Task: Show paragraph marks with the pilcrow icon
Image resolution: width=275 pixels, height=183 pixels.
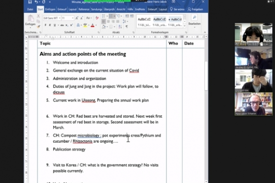Action: coord(127,27)
